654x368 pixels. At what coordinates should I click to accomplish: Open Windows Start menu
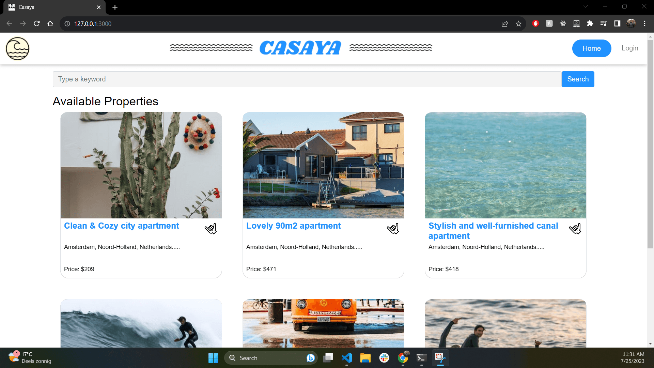click(x=213, y=358)
